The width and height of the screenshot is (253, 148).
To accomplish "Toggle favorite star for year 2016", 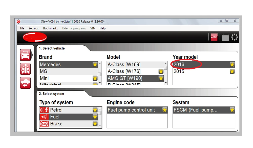I will click(232, 64).
